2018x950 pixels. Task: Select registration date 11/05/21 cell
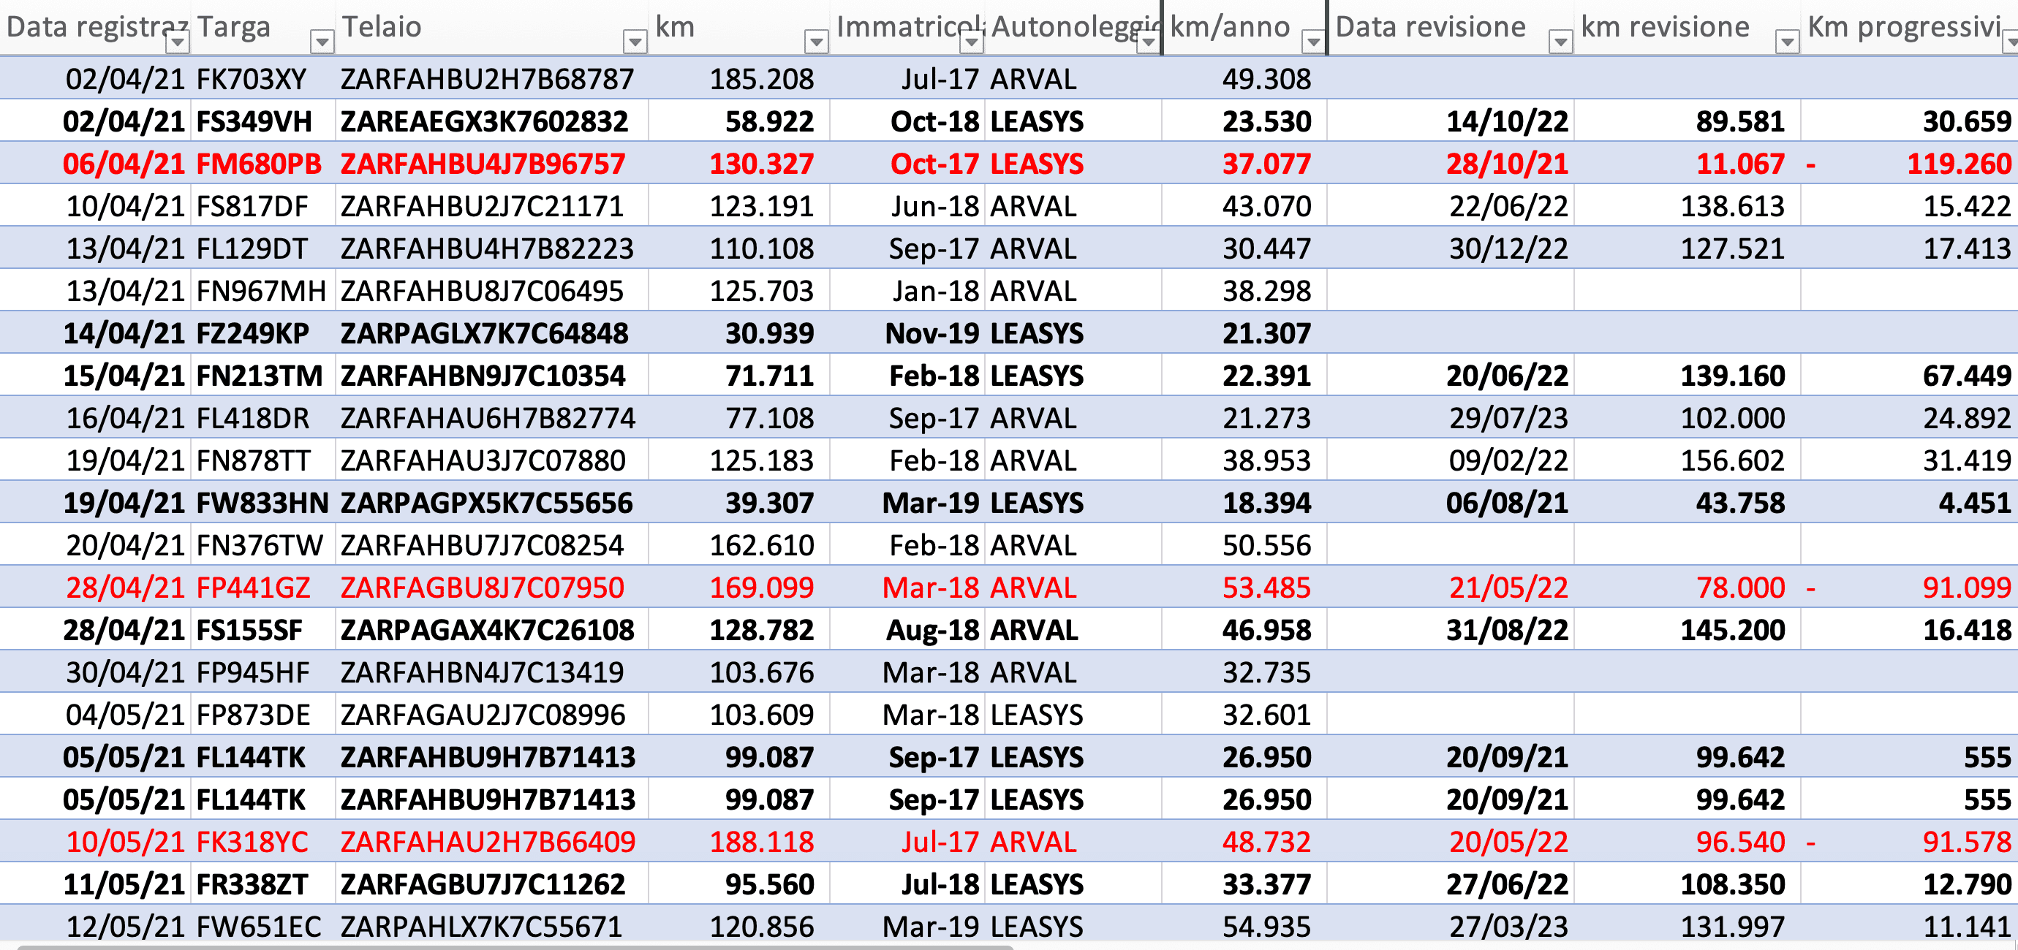click(123, 884)
